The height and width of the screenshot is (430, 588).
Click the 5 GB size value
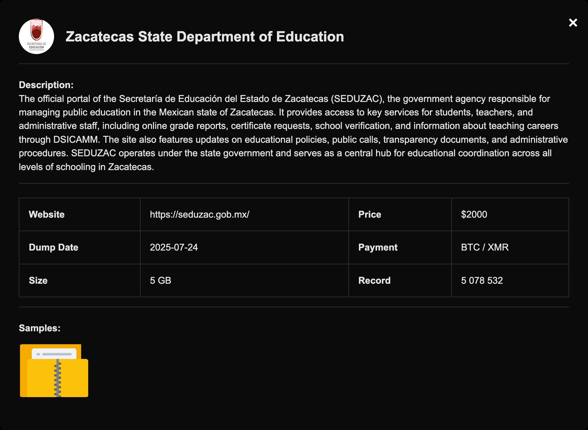click(x=161, y=280)
